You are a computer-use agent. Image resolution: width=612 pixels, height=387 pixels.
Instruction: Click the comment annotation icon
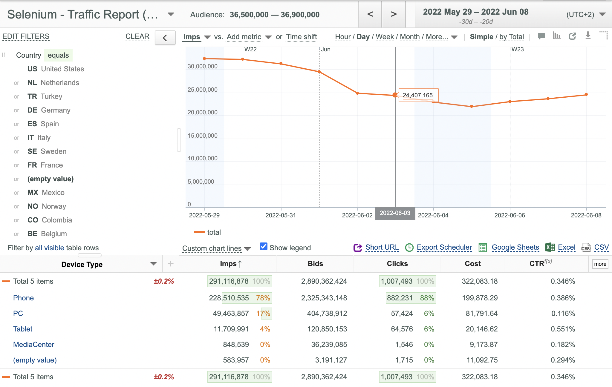point(541,36)
